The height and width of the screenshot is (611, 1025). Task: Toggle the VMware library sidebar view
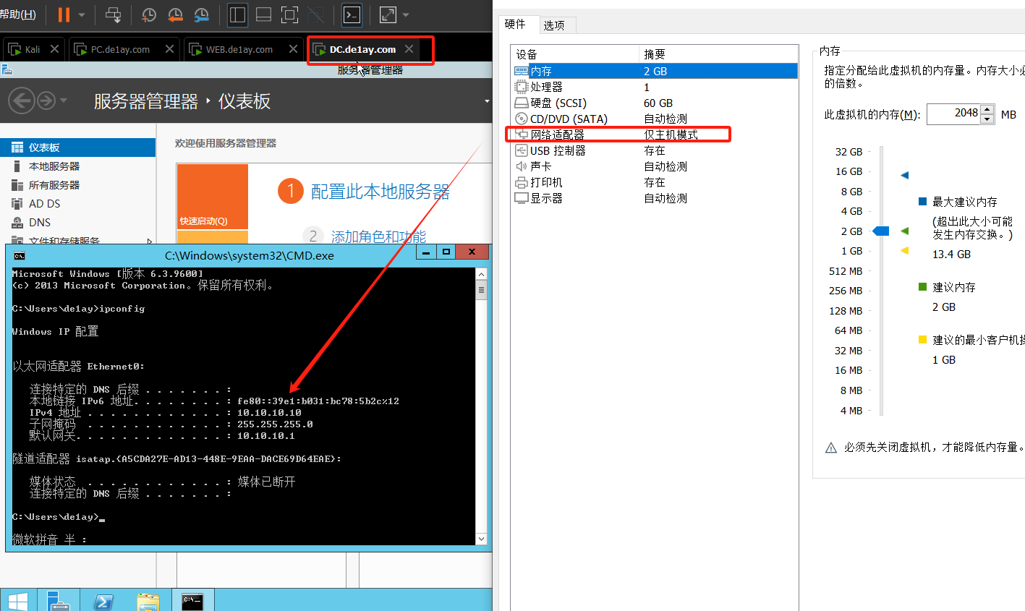coord(237,14)
